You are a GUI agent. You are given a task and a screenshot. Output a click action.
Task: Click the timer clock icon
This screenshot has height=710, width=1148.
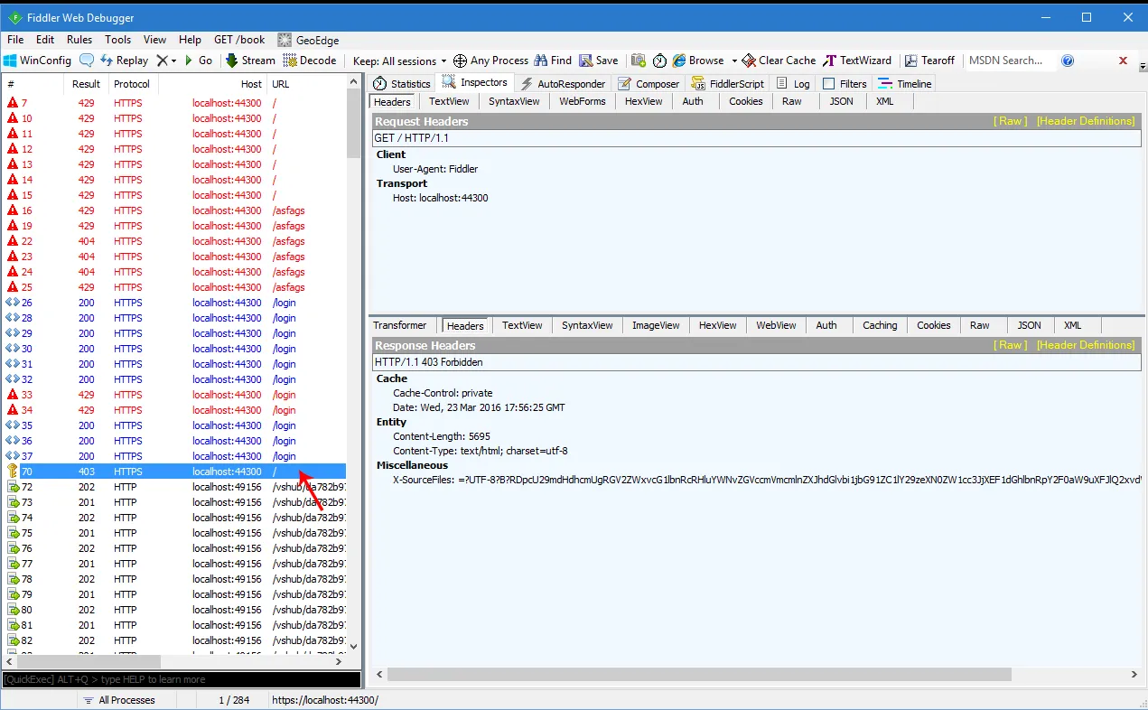[660, 61]
